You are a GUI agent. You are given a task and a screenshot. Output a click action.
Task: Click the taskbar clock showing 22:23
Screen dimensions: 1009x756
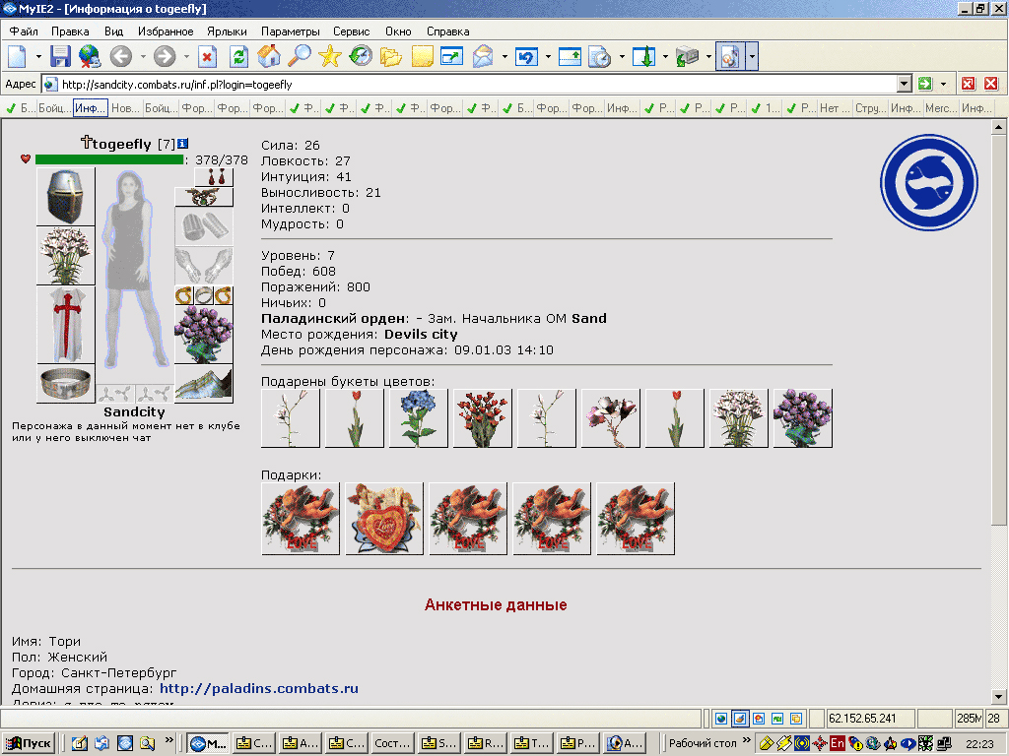coord(979,744)
